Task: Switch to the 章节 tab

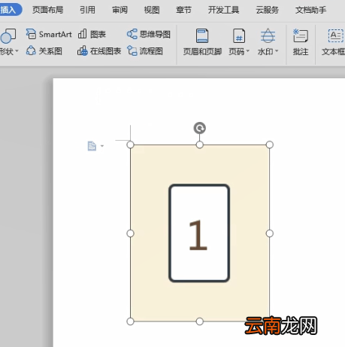Action: (183, 10)
